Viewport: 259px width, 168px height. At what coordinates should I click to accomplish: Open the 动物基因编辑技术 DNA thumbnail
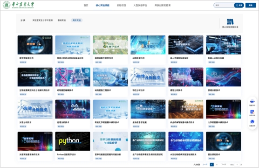(x=73, y=77)
